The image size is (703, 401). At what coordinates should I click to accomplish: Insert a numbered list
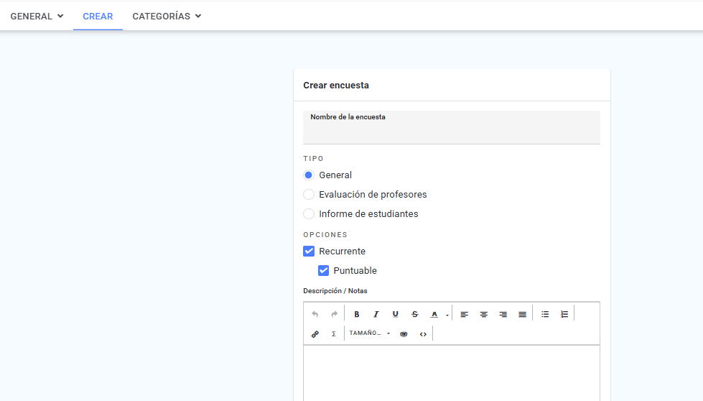tap(564, 314)
